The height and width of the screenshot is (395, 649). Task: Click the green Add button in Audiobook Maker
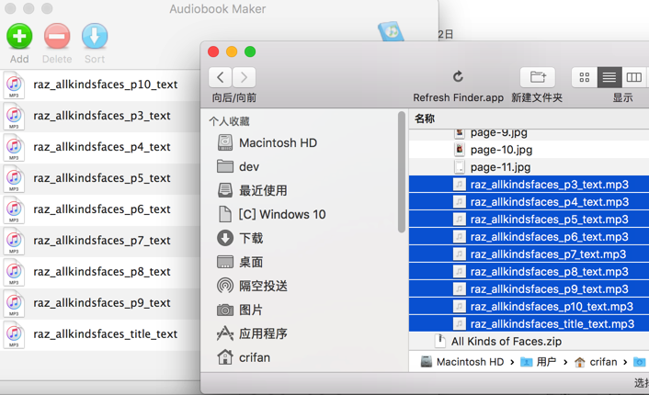[19, 37]
